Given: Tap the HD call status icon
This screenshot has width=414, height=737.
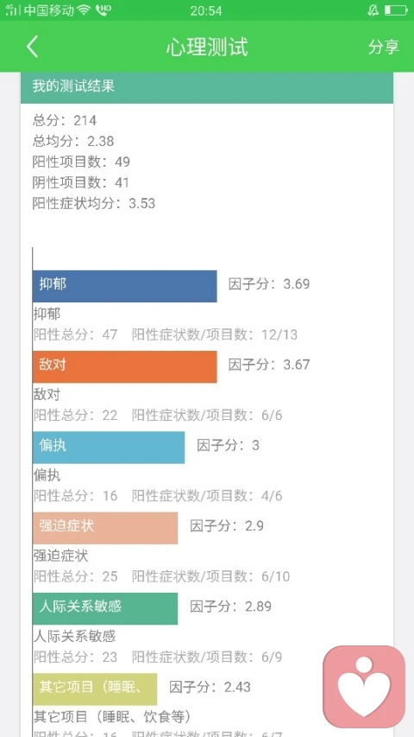Looking at the screenshot, I should click(x=103, y=10).
